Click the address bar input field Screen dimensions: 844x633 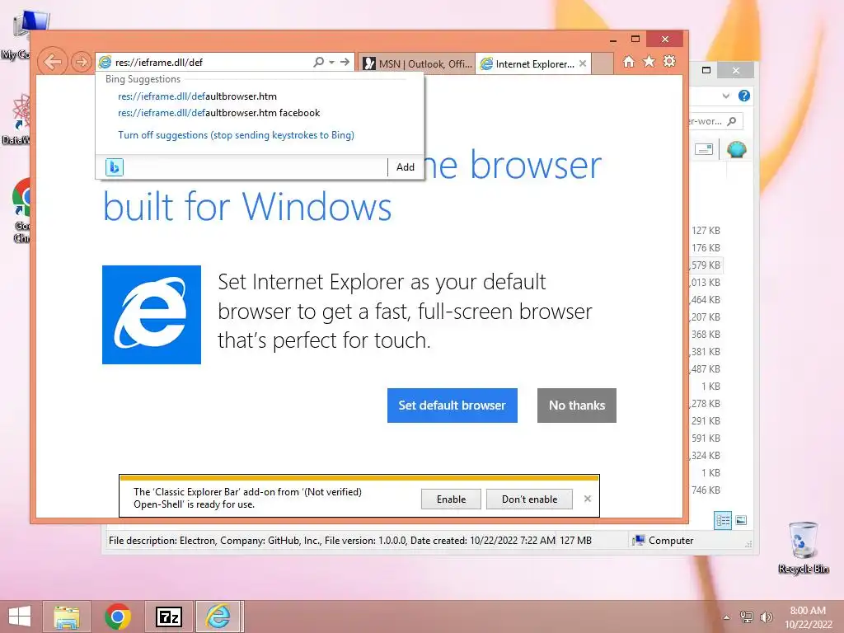(x=213, y=62)
